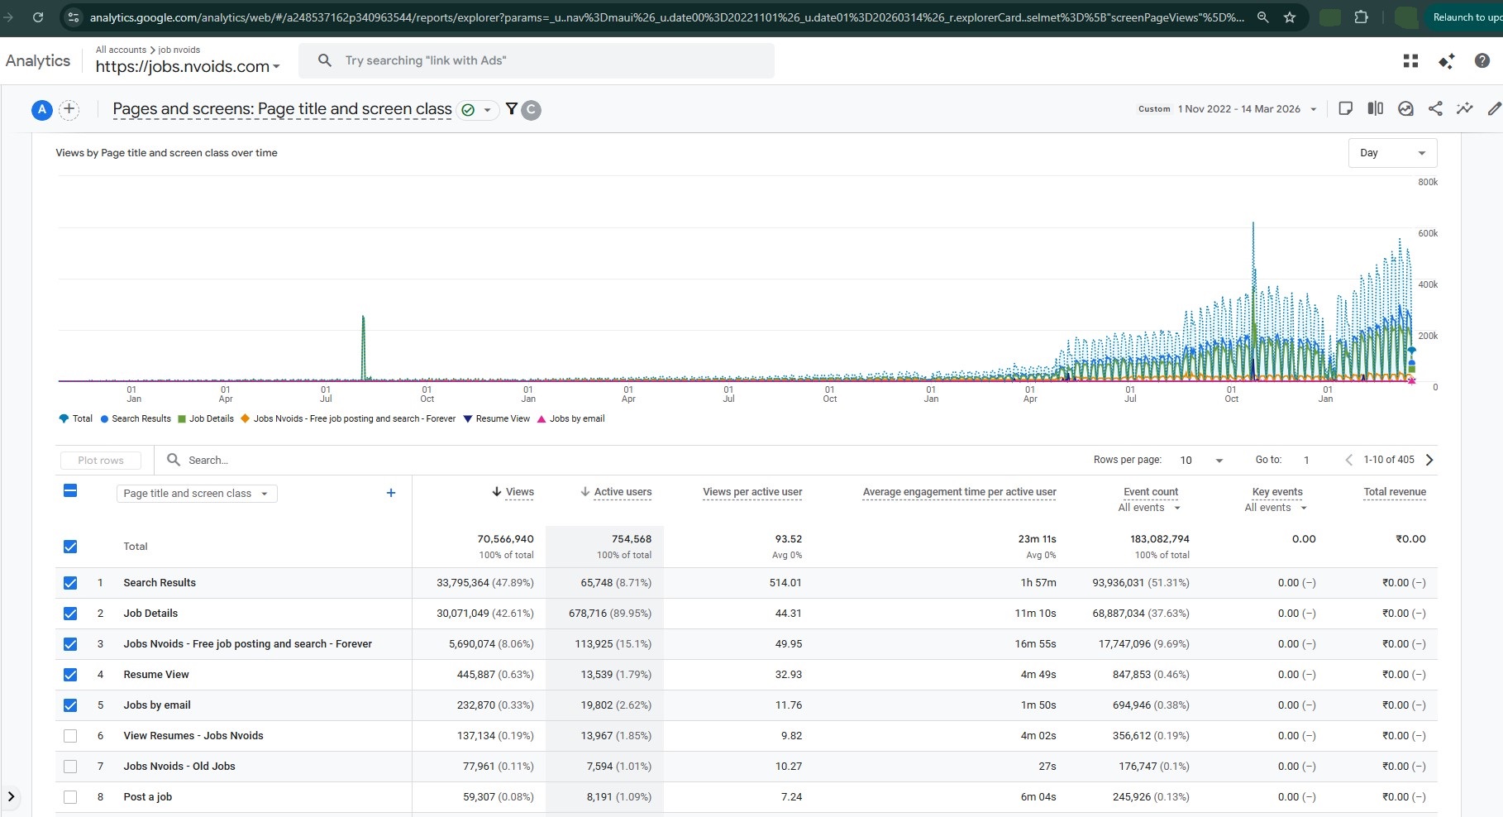Open the Day granularity dropdown
The height and width of the screenshot is (817, 1503).
(1392, 153)
